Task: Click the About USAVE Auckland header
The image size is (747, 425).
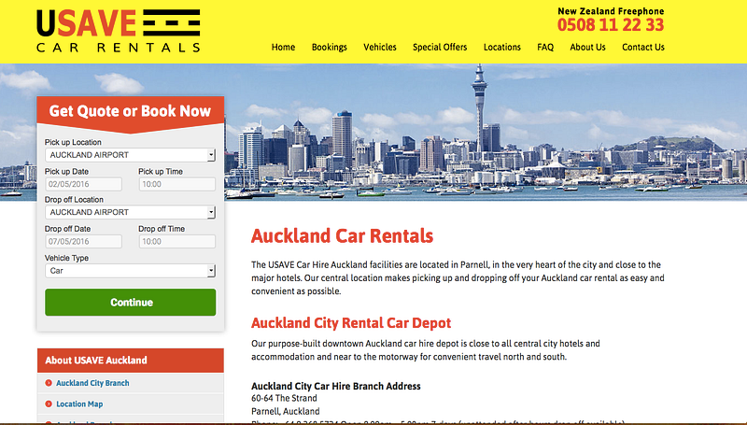Action: click(131, 361)
